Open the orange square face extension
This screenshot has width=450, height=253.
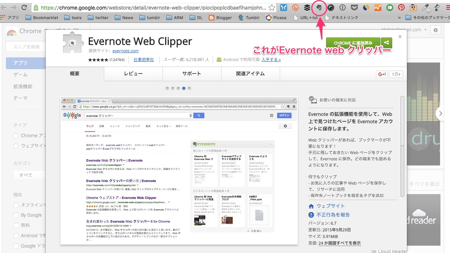[413, 7]
